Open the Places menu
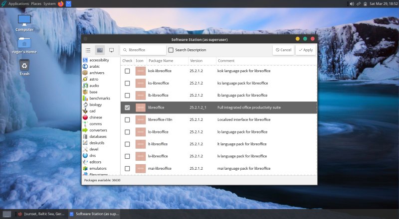 (36, 3)
